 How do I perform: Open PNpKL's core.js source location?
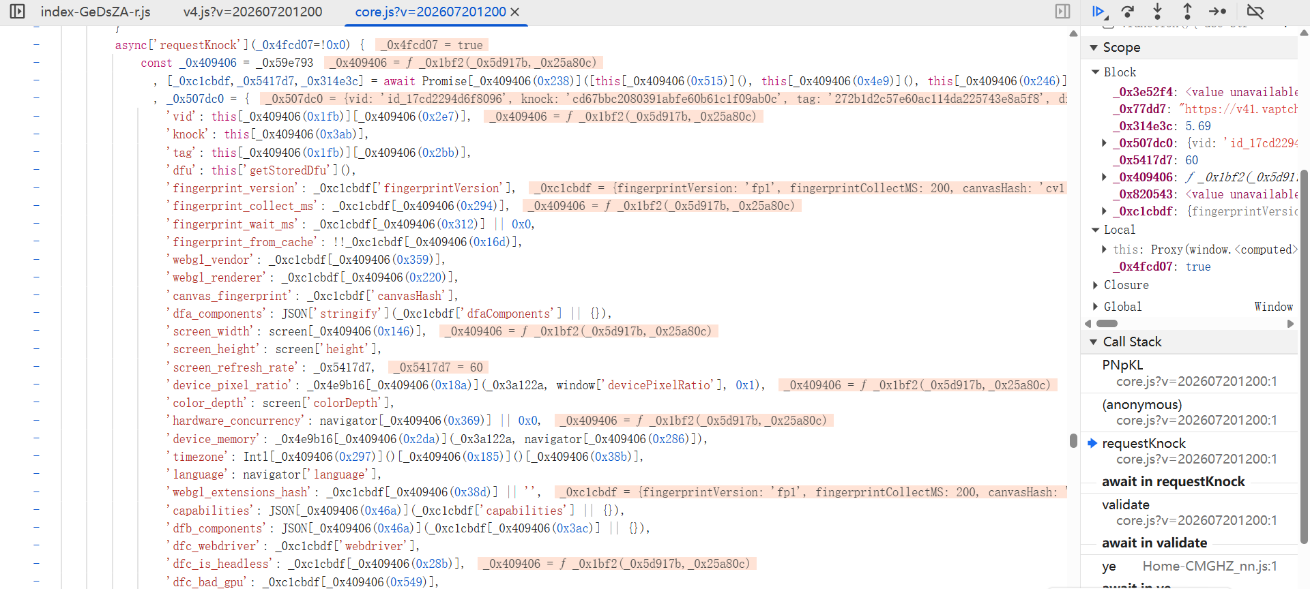[x=1196, y=382]
